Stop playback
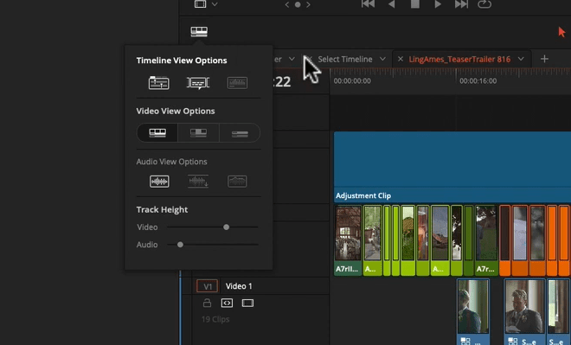 (x=414, y=4)
